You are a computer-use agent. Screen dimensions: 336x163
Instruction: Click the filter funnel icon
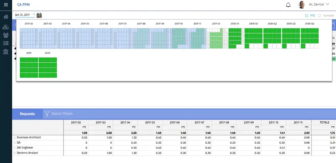click(47, 114)
